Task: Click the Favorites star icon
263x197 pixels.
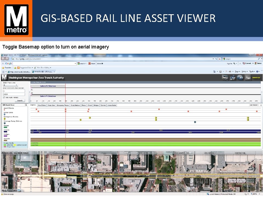Action: pos(3,68)
